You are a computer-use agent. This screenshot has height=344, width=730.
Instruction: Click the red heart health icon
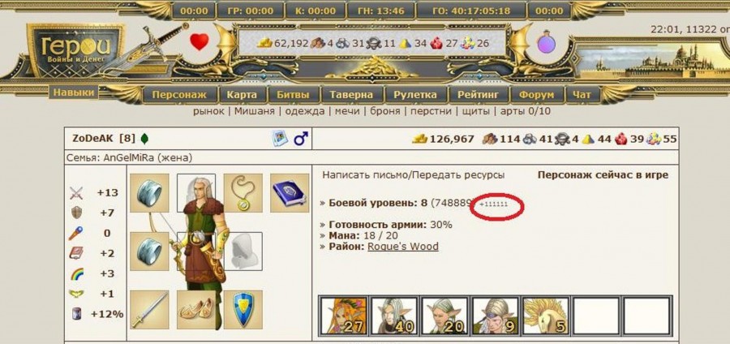click(x=200, y=42)
